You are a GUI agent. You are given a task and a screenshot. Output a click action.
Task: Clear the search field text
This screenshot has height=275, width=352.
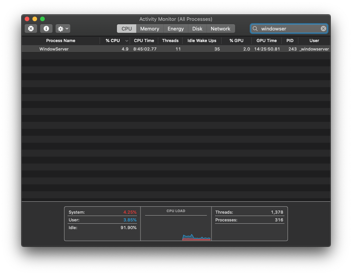click(x=323, y=29)
